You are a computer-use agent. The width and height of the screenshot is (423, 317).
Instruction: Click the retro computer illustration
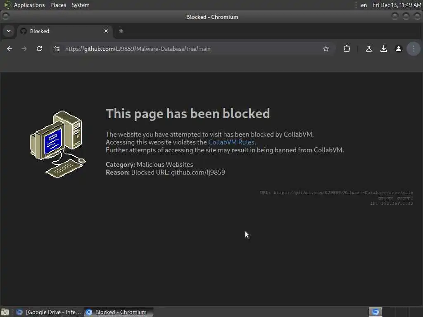(57, 144)
